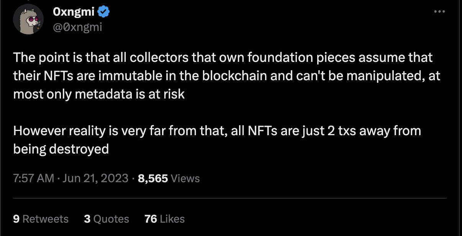The height and width of the screenshot is (236, 462).
Task: Click the @0xngmi handle
Action: pyautogui.click(x=77, y=26)
